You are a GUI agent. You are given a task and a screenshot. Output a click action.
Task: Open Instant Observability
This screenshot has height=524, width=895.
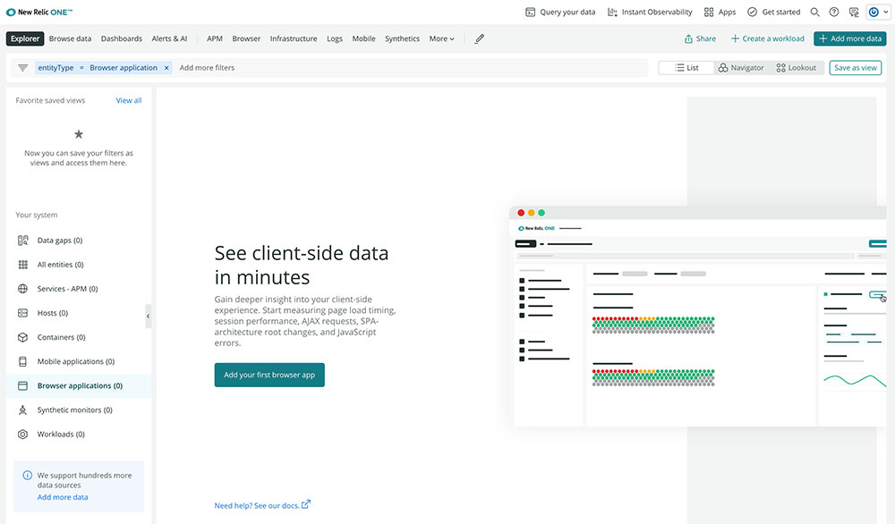point(650,12)
